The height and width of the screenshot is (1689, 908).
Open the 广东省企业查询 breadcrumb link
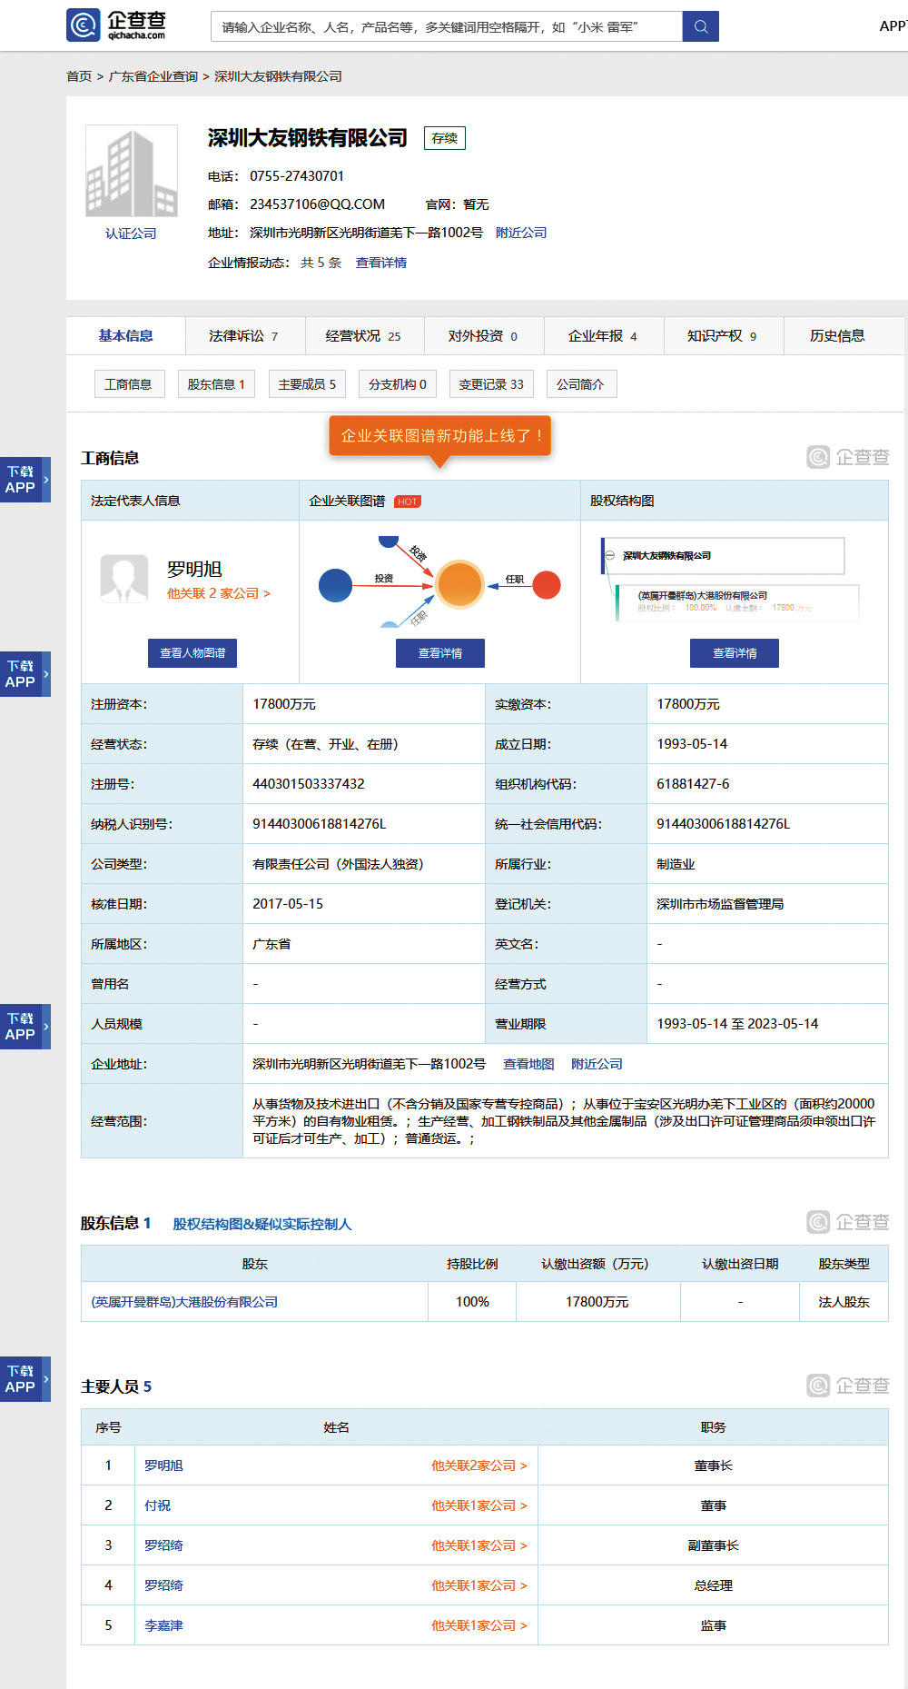tap(153, 76)
